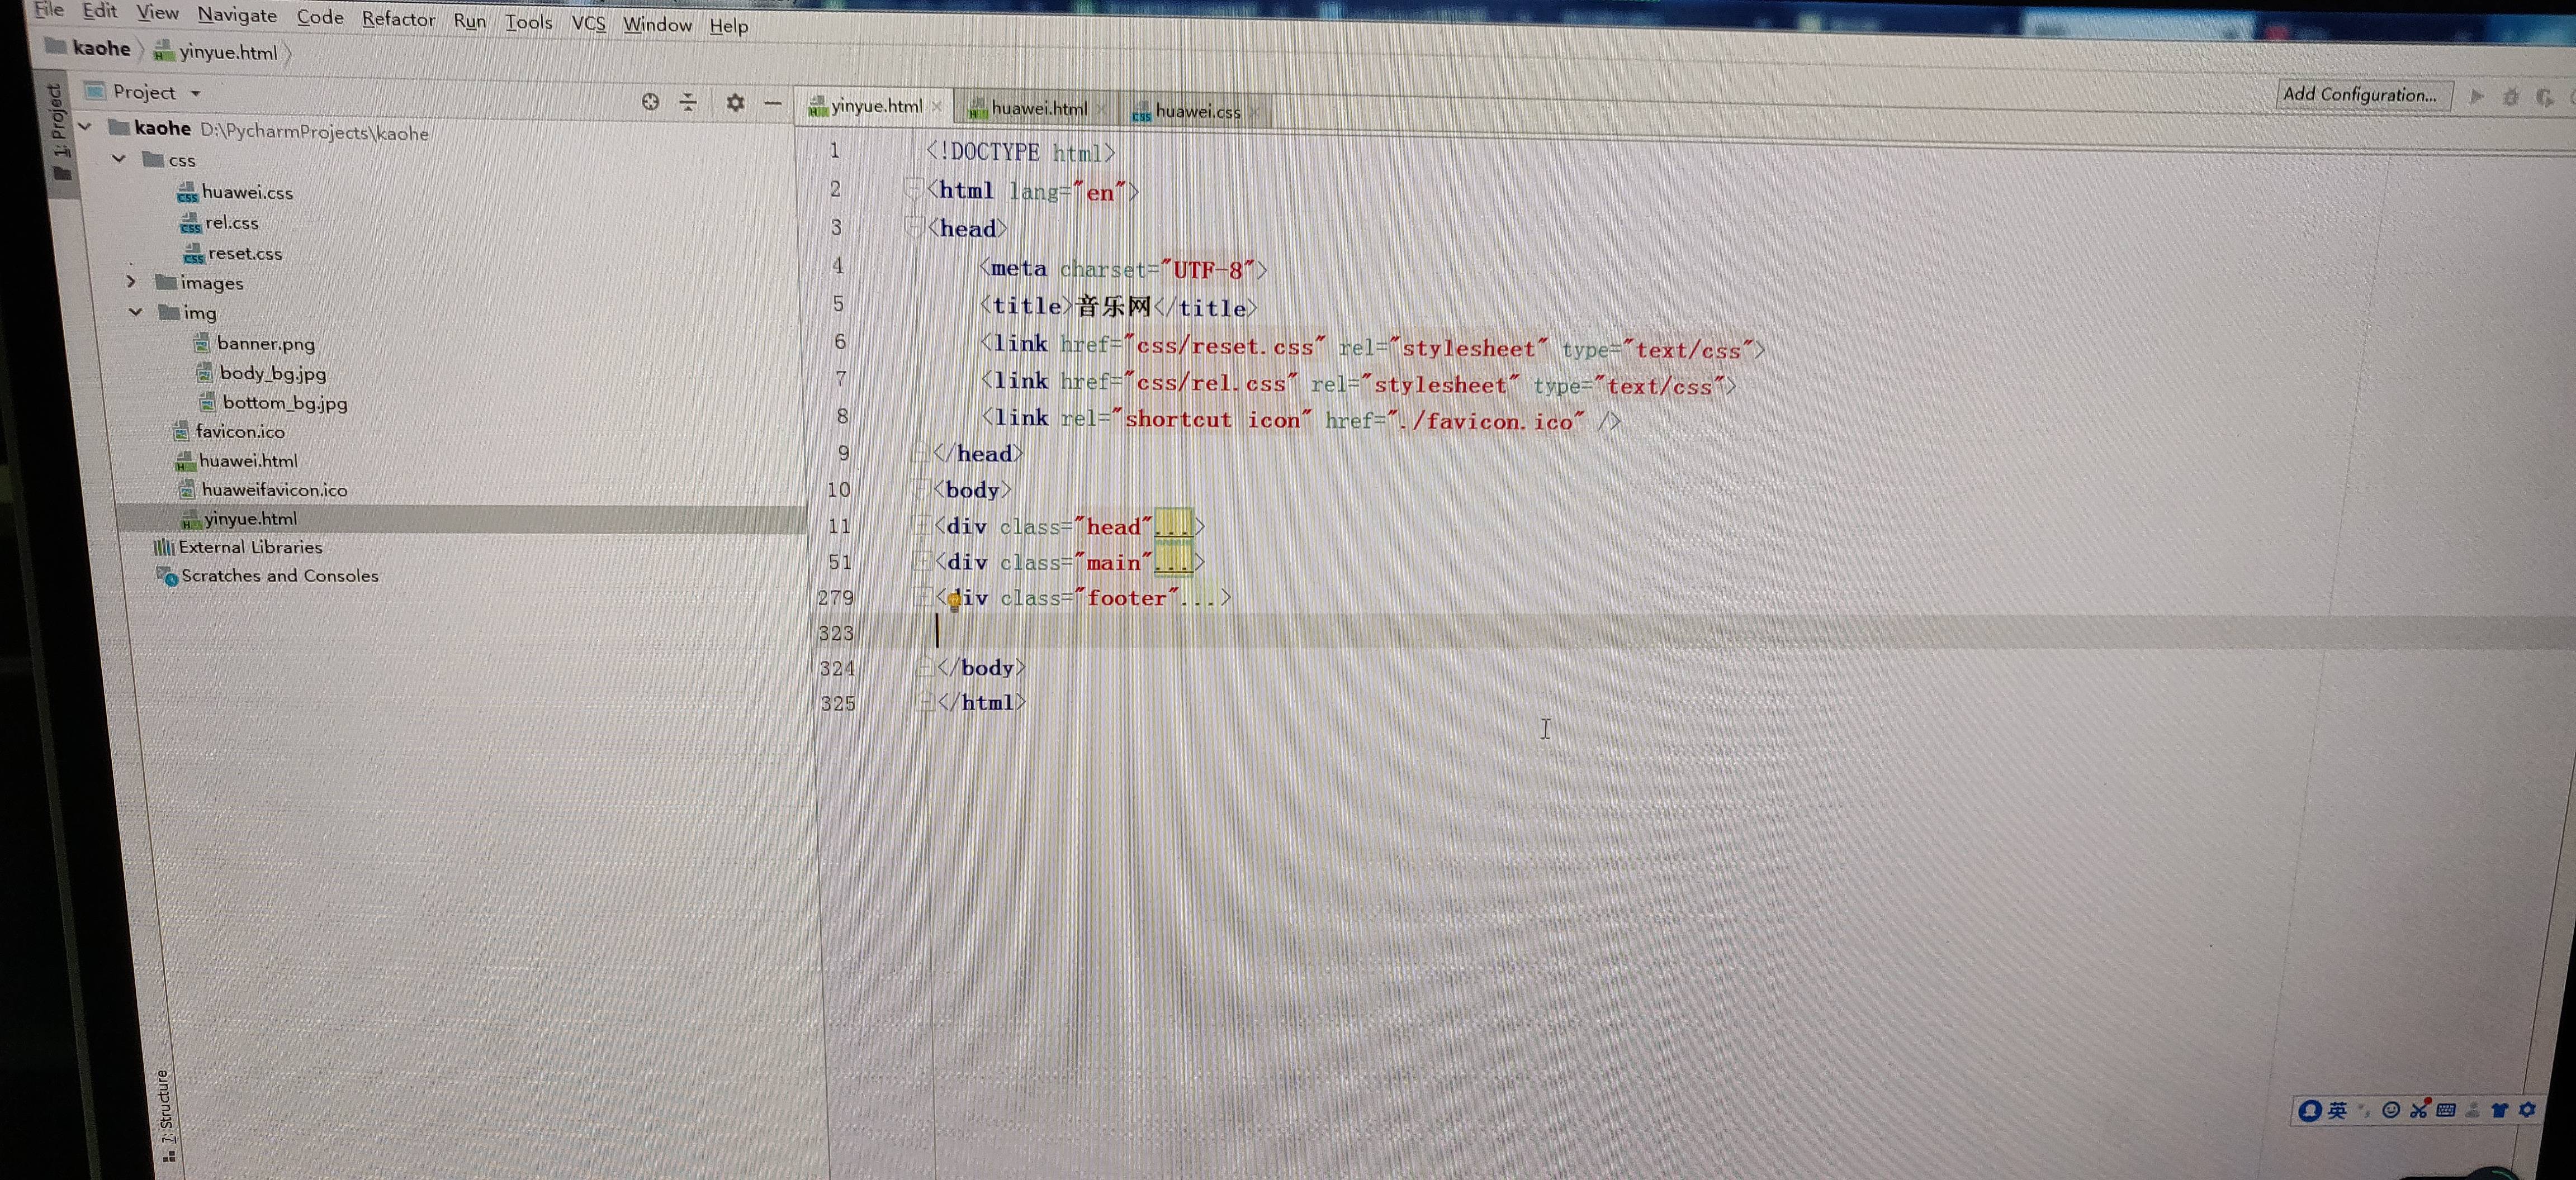The width and height of the screenshot is (2576, 1180).
Task: Open Project panel settings gear
Action: (x=735, y=103)
